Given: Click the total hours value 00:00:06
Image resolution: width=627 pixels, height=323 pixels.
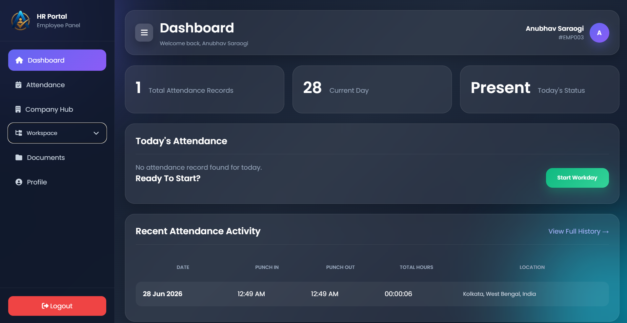Looking at the screenshot, I should click(x=398, y=294).
